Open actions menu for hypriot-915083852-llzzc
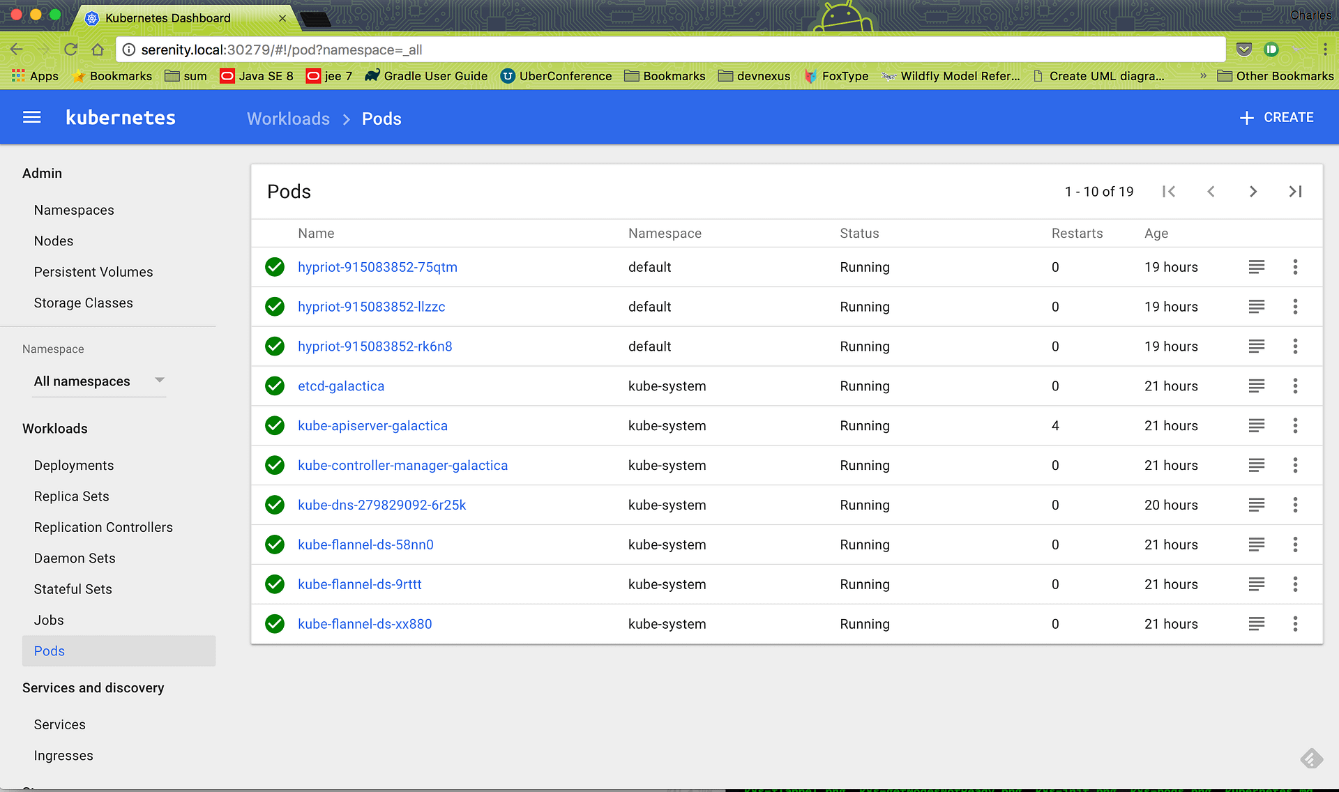Image resolution: width=1339 pixels, height=792 pixels. 1295,307
